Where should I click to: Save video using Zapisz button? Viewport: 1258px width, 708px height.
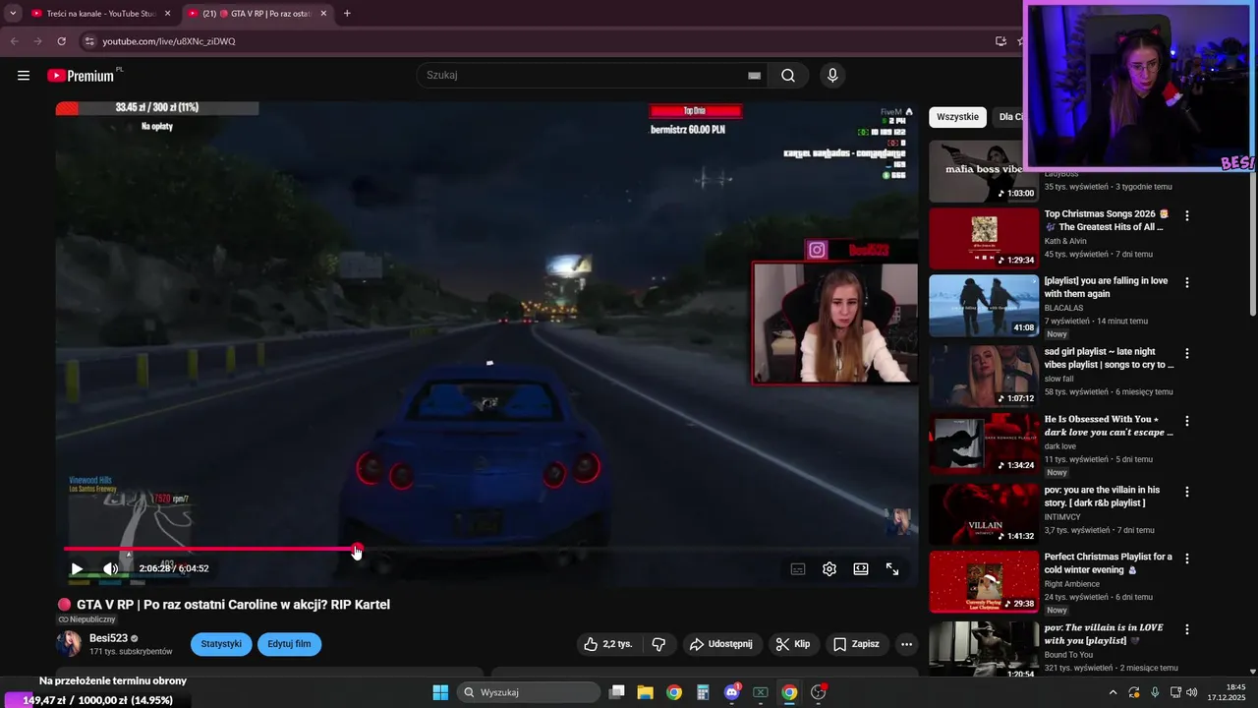856,644
